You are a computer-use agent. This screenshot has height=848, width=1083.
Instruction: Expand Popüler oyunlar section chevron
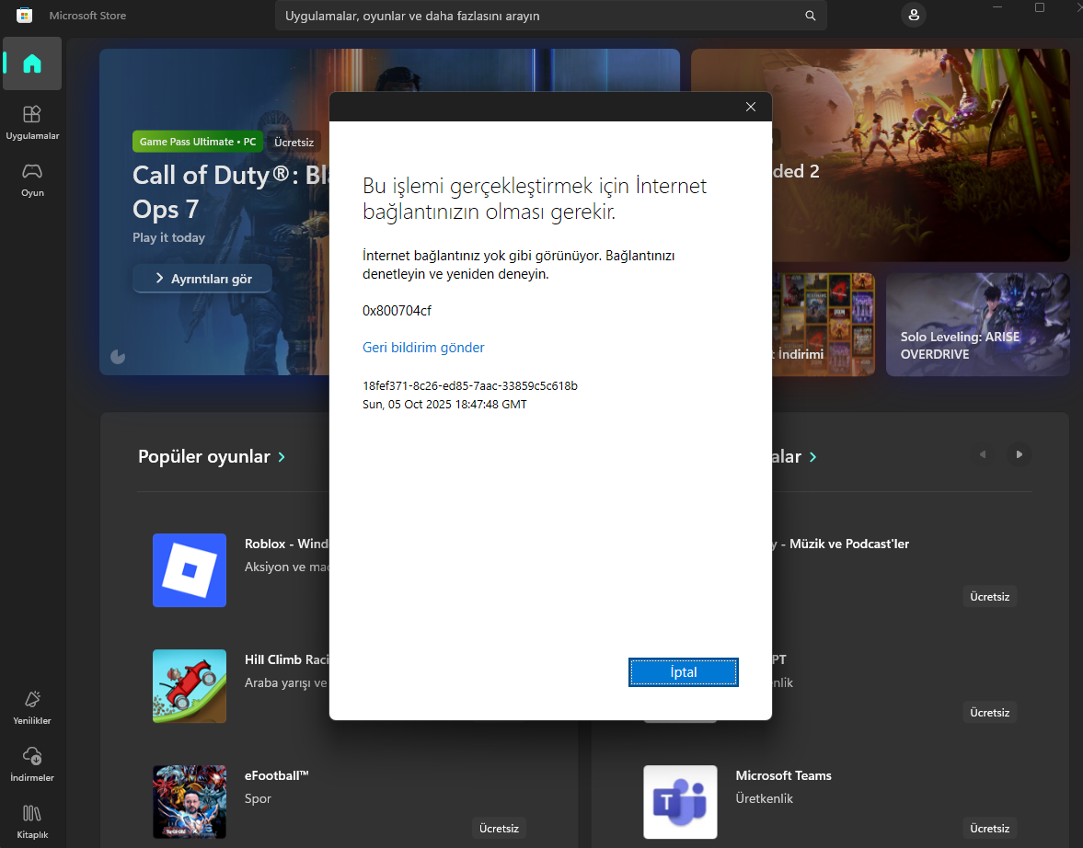(x=282, y=457)
